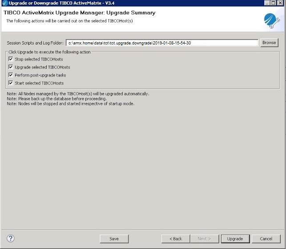Uncheck Stop selected TIBCOHosts
This screenshot has height=249, width=286.
pyautogui.click(x=11, y=59)
